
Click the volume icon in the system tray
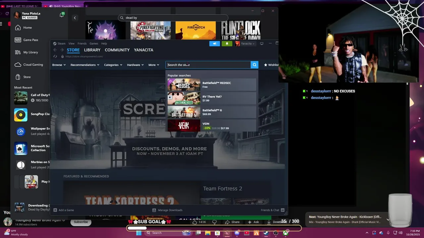click(x=400, y=233)
